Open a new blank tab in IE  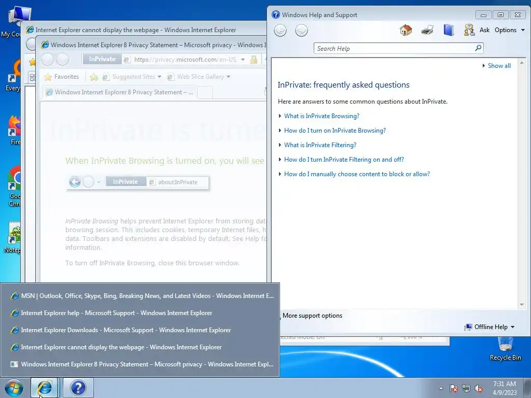(204, 92)
